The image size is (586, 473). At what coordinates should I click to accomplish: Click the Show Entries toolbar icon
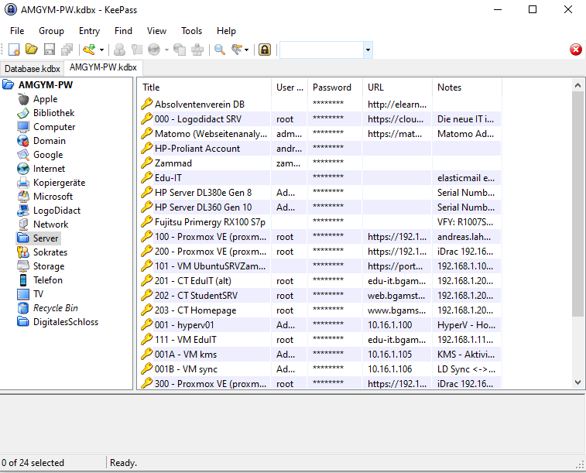pyautogui.click(x=237, y=50)
